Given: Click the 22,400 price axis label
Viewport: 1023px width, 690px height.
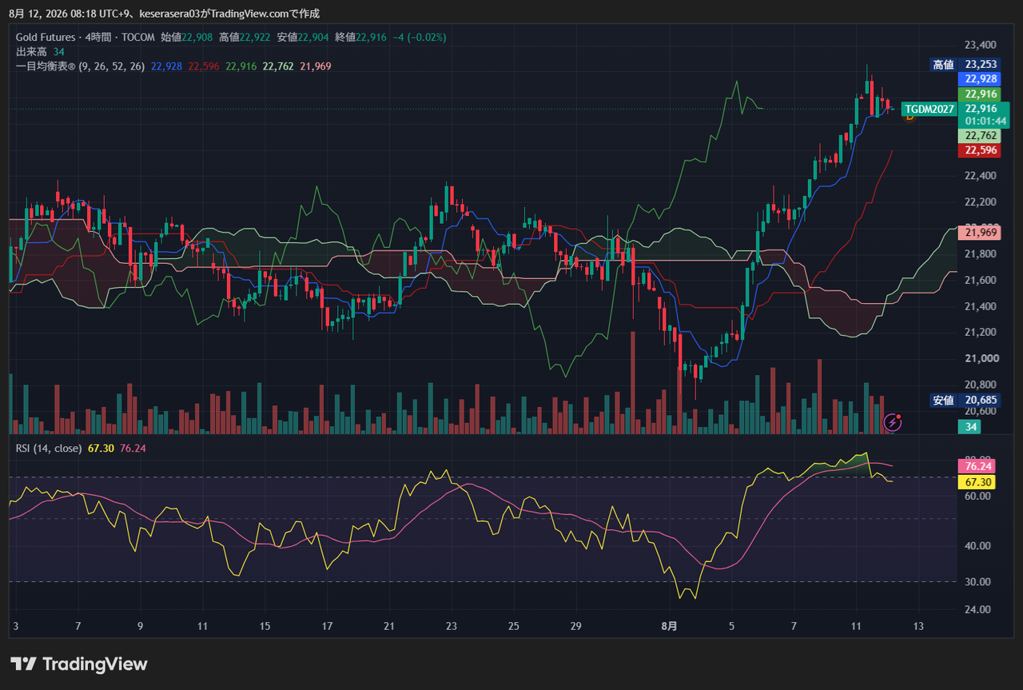Looking at the screenshot, I should pos(981,176).
